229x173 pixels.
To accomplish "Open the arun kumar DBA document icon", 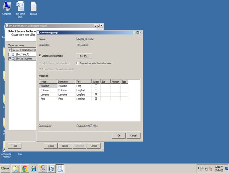I will coord(20,9).
